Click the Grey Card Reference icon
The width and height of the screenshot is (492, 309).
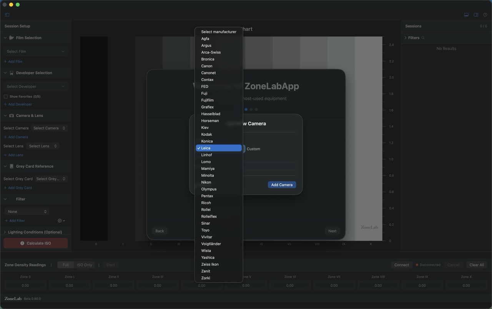(x=12, y=166)
